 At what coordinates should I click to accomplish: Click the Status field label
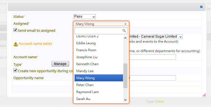coord(19,17)
